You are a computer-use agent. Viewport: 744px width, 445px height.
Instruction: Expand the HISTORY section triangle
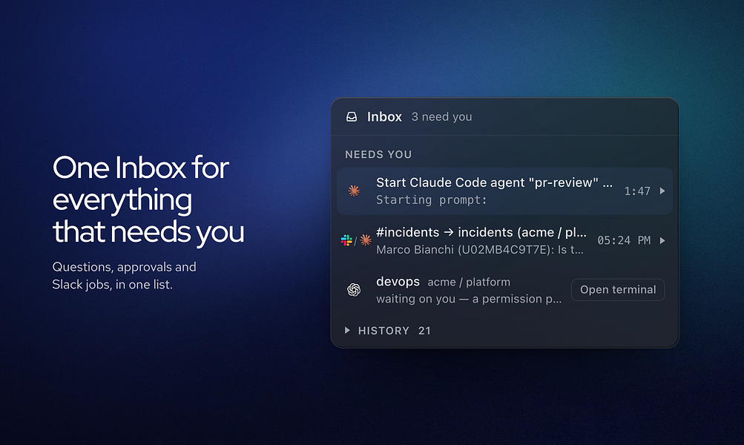[x=347, y=330]
